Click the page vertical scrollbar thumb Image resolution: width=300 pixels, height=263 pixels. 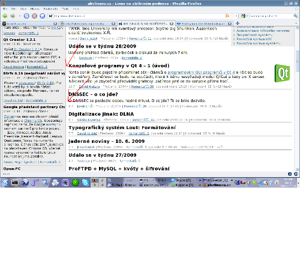298,61
